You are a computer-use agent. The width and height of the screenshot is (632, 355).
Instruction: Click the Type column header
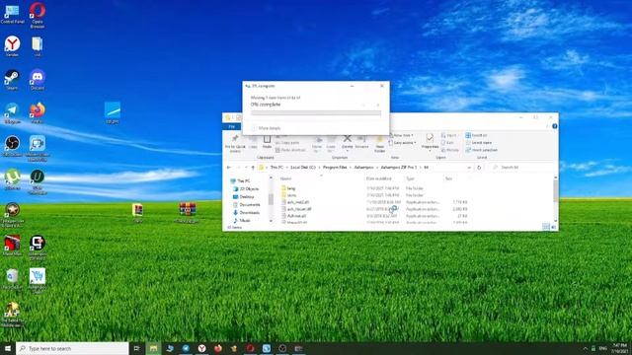[x=411, y=178]
